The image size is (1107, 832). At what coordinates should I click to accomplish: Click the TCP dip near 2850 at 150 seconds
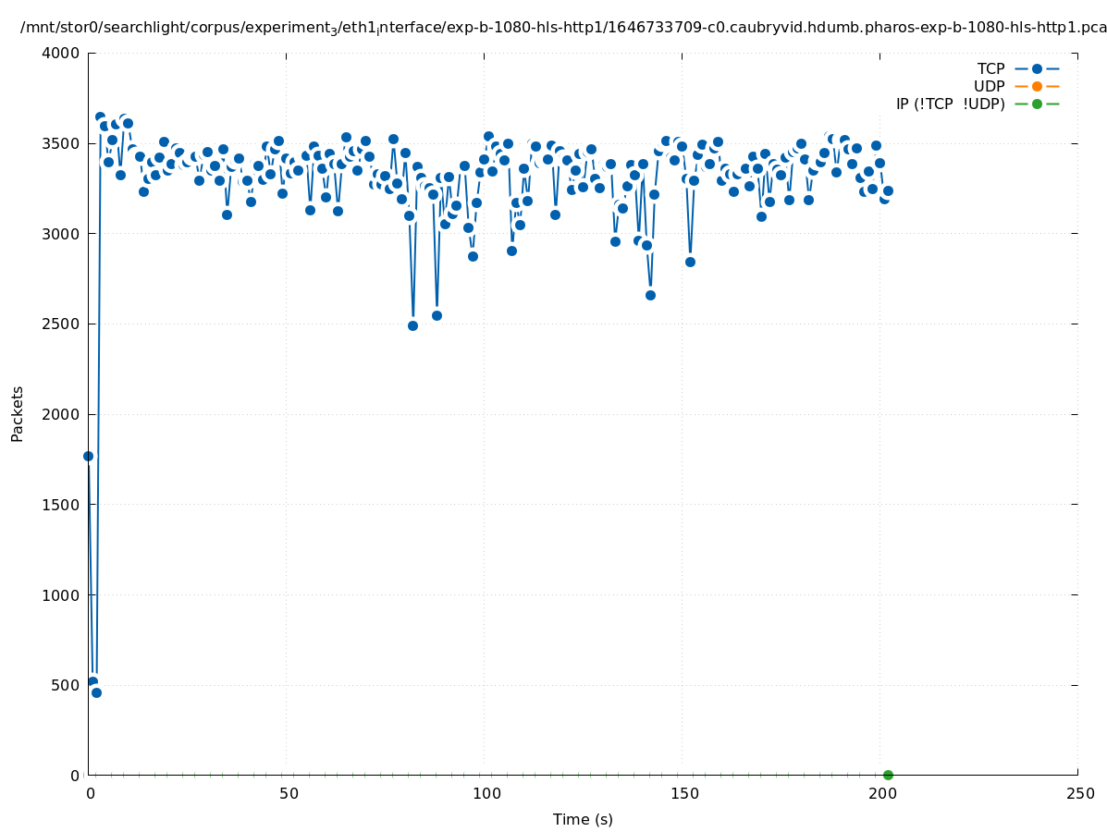pos(690,262)
